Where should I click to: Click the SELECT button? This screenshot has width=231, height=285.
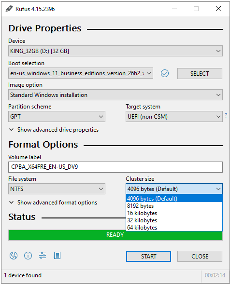(x=200, y=73)
